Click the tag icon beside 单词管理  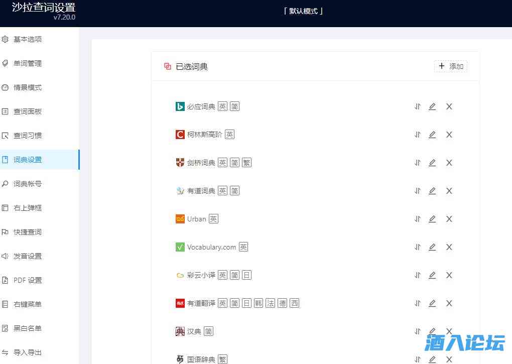click(5, 63)
